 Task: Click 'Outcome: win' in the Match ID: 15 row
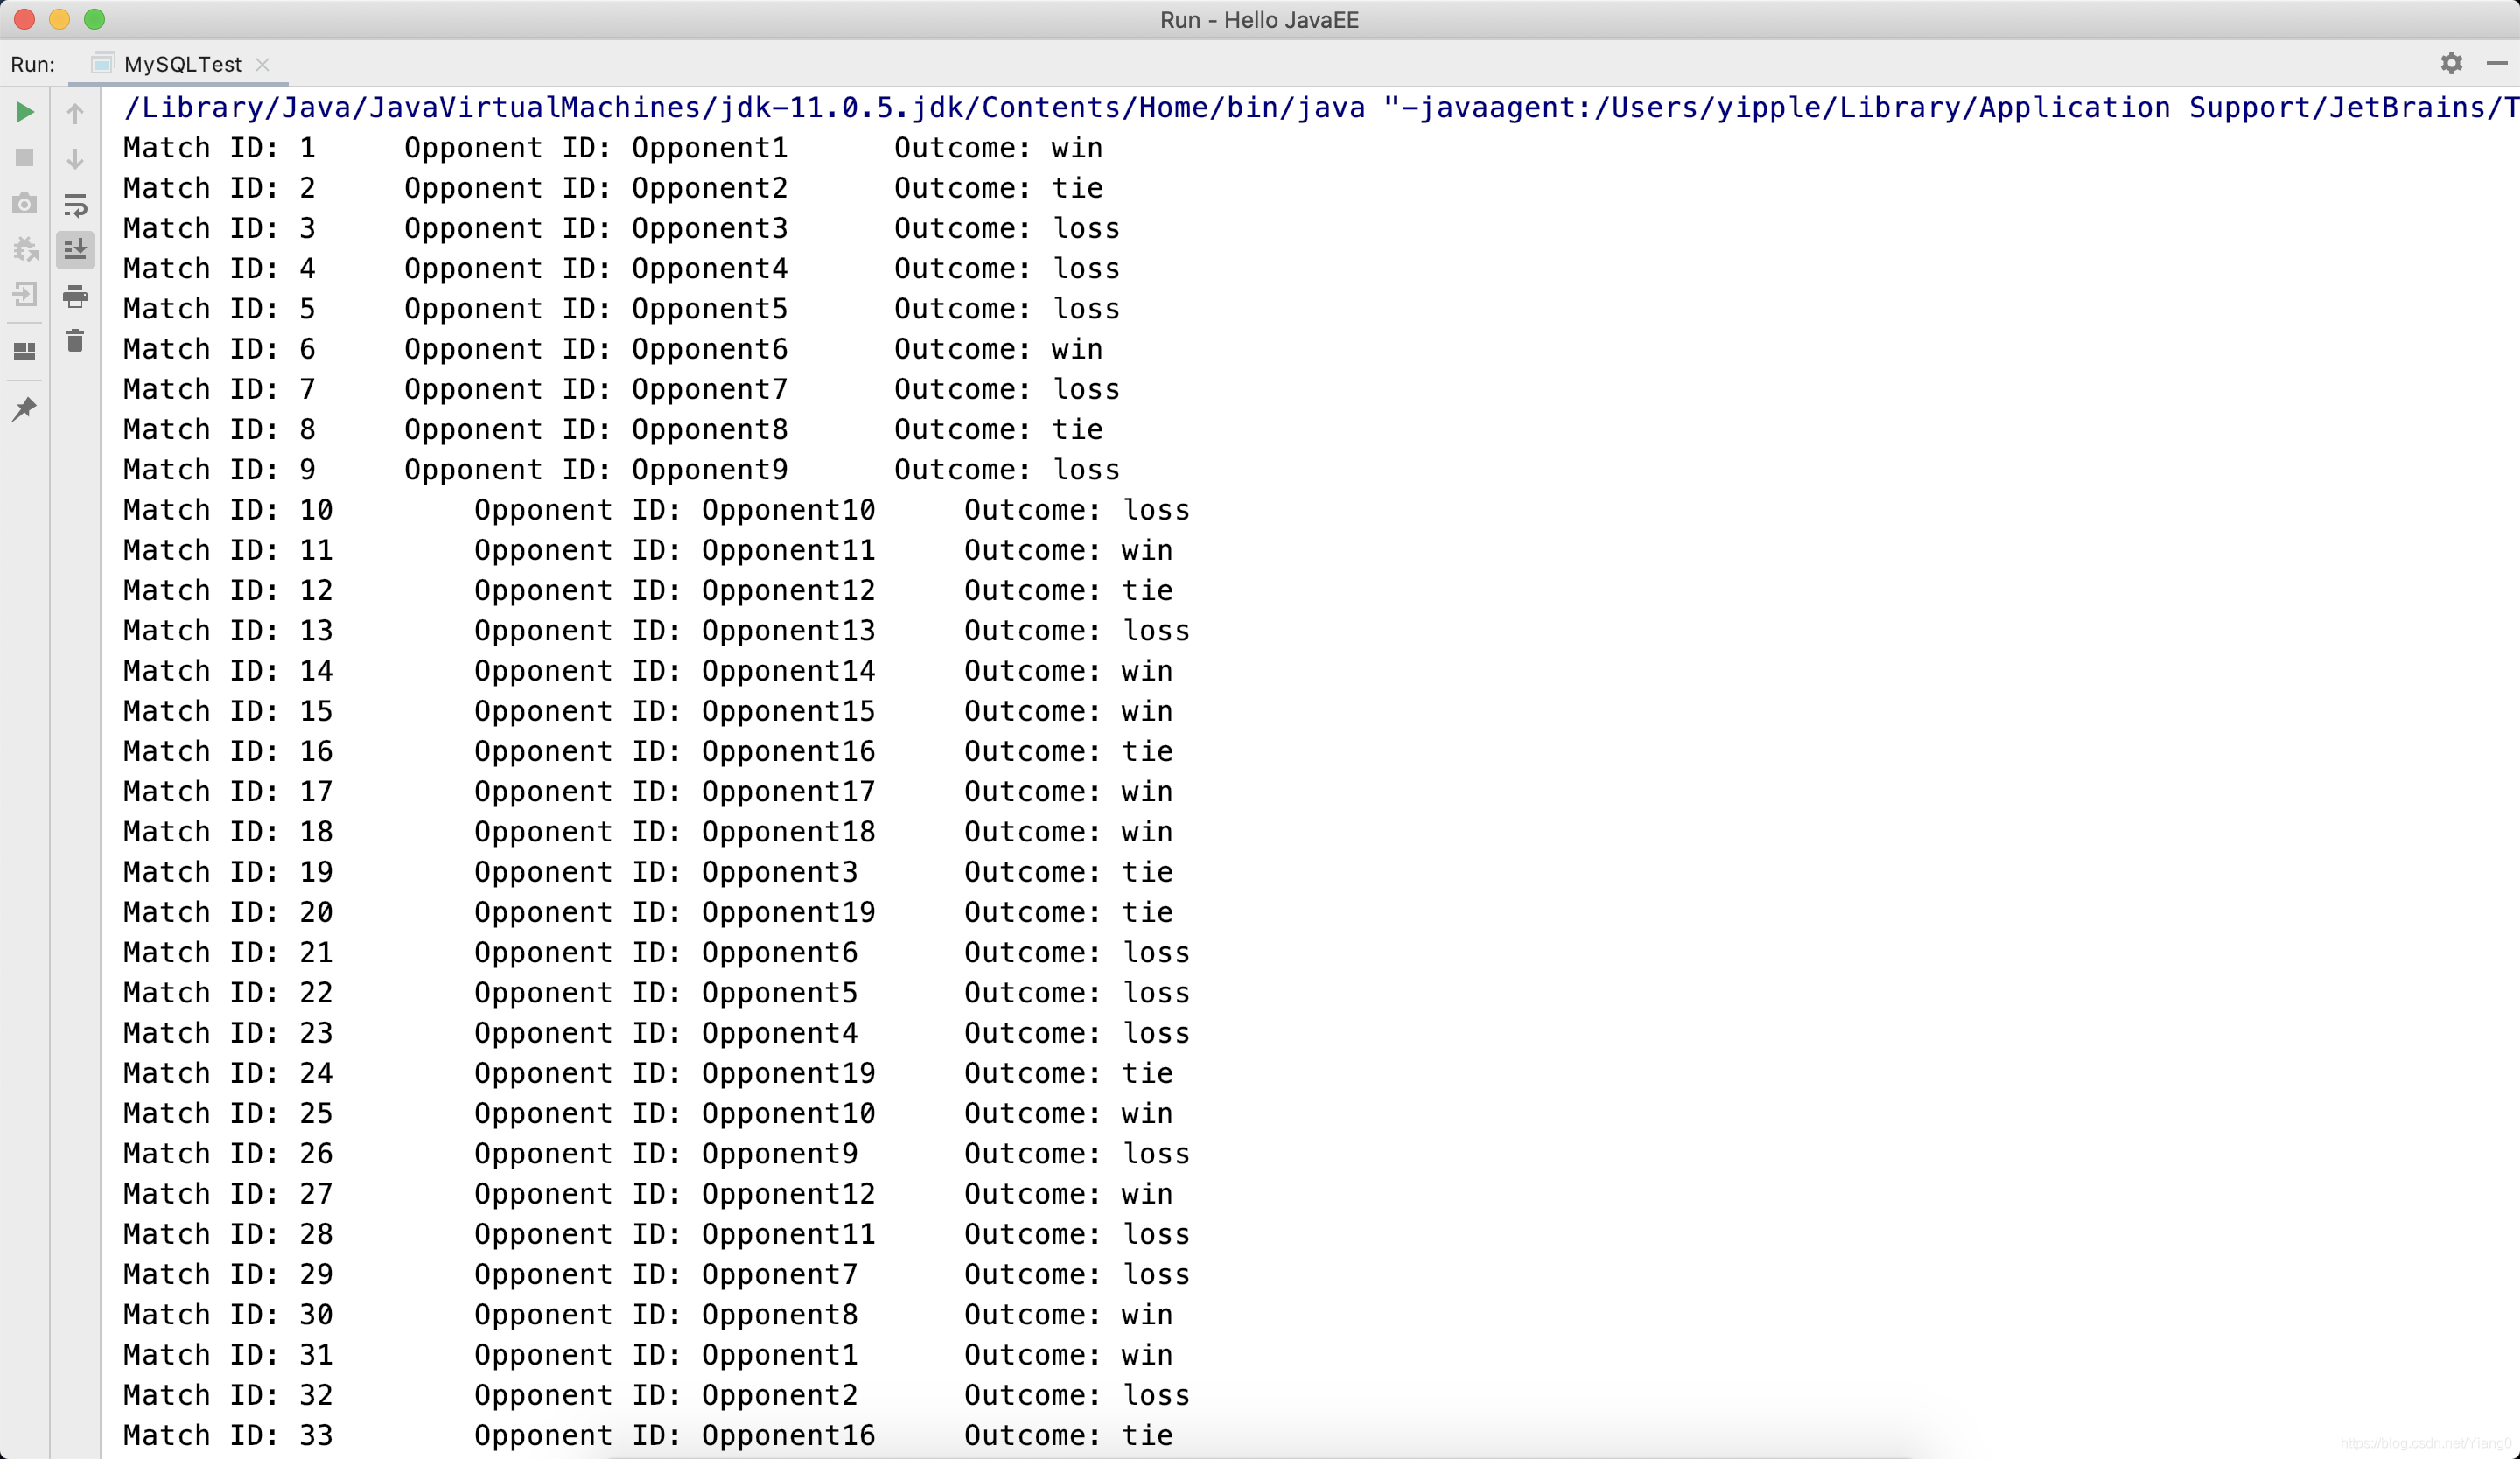[1068, 711]
